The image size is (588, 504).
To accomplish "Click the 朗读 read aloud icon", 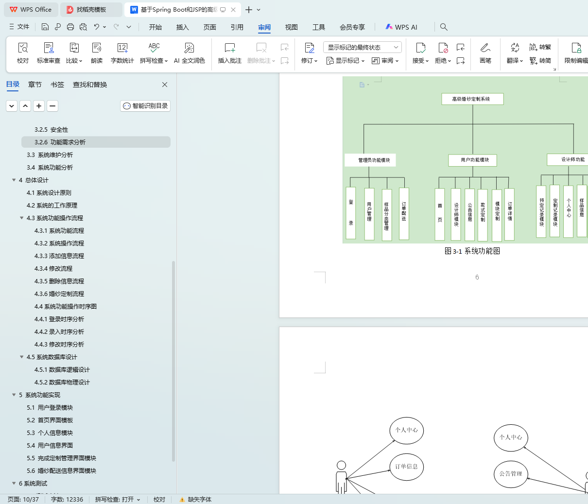I will pos(97,53).
